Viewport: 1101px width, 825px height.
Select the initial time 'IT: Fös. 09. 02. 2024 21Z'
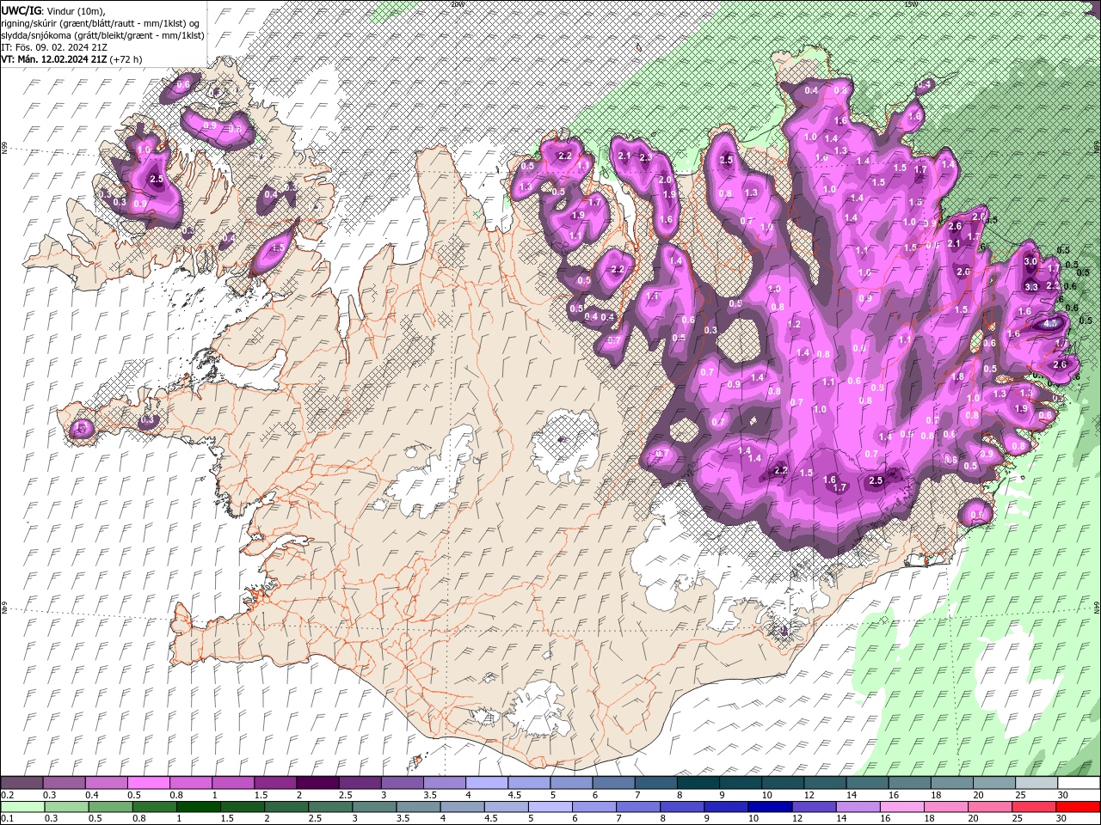[x=53, y=47]
